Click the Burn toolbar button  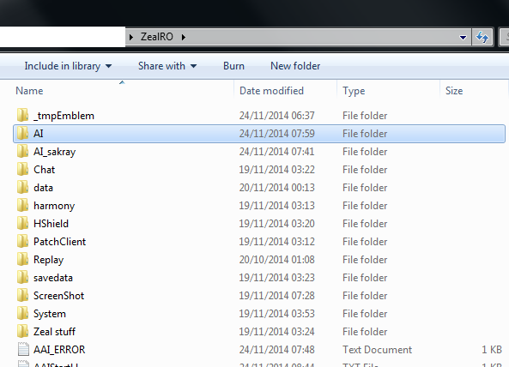tap(233, 66)
